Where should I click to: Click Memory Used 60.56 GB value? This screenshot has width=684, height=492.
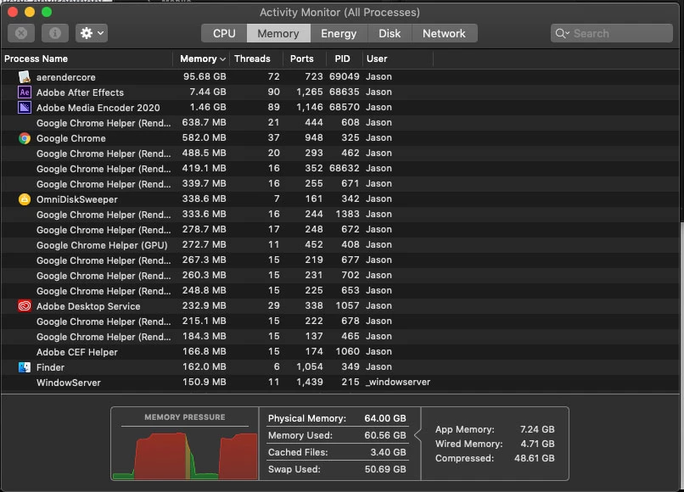[385, 435]
